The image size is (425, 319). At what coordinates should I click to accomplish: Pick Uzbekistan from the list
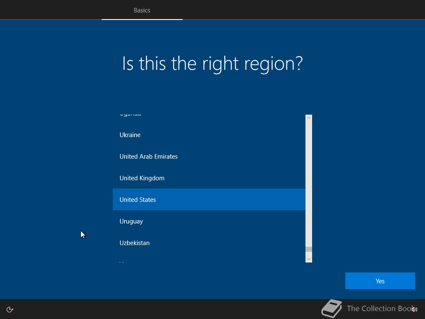(x=209, y=243)
